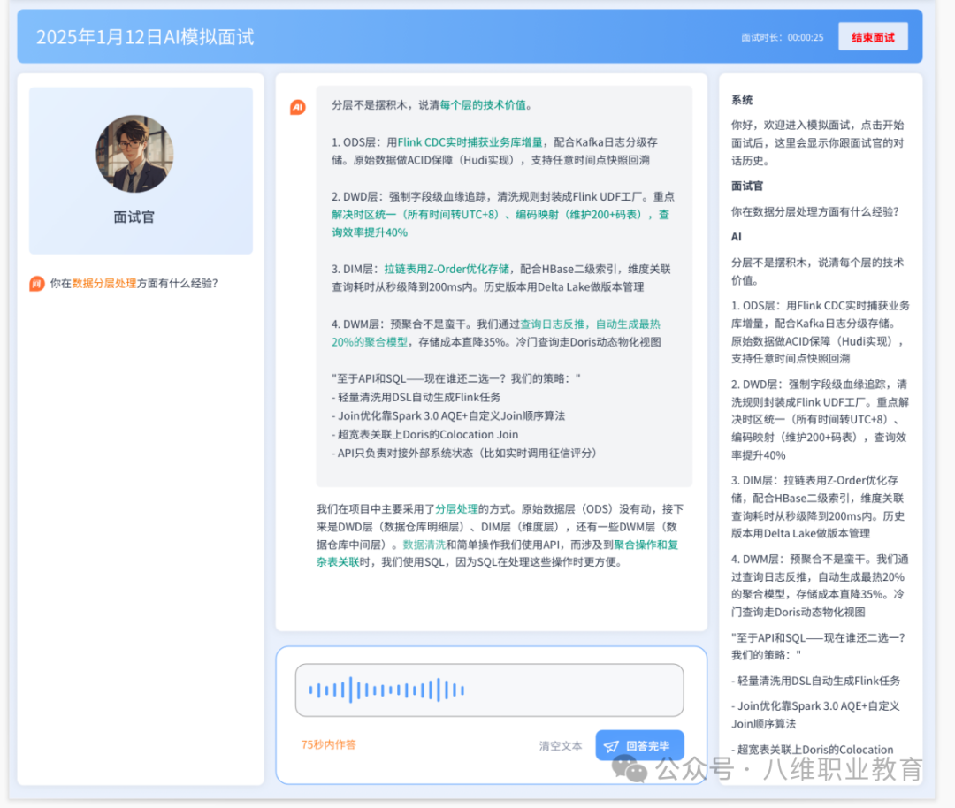Viewport: 955px width, 808px height.
Task: Select the 拉链表用Z-Order优化存储 highlighted phrase
Action: point(446,269)
